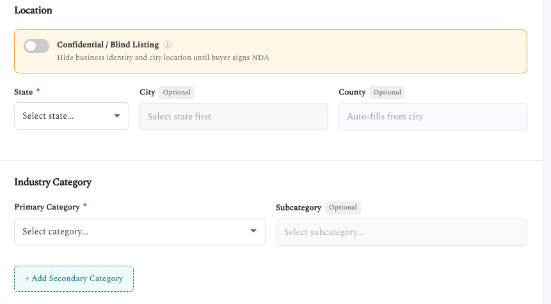Click the Optional badge next to County
Image resolution: width=551 pixels, height=304 pixels.
point(387,92)
